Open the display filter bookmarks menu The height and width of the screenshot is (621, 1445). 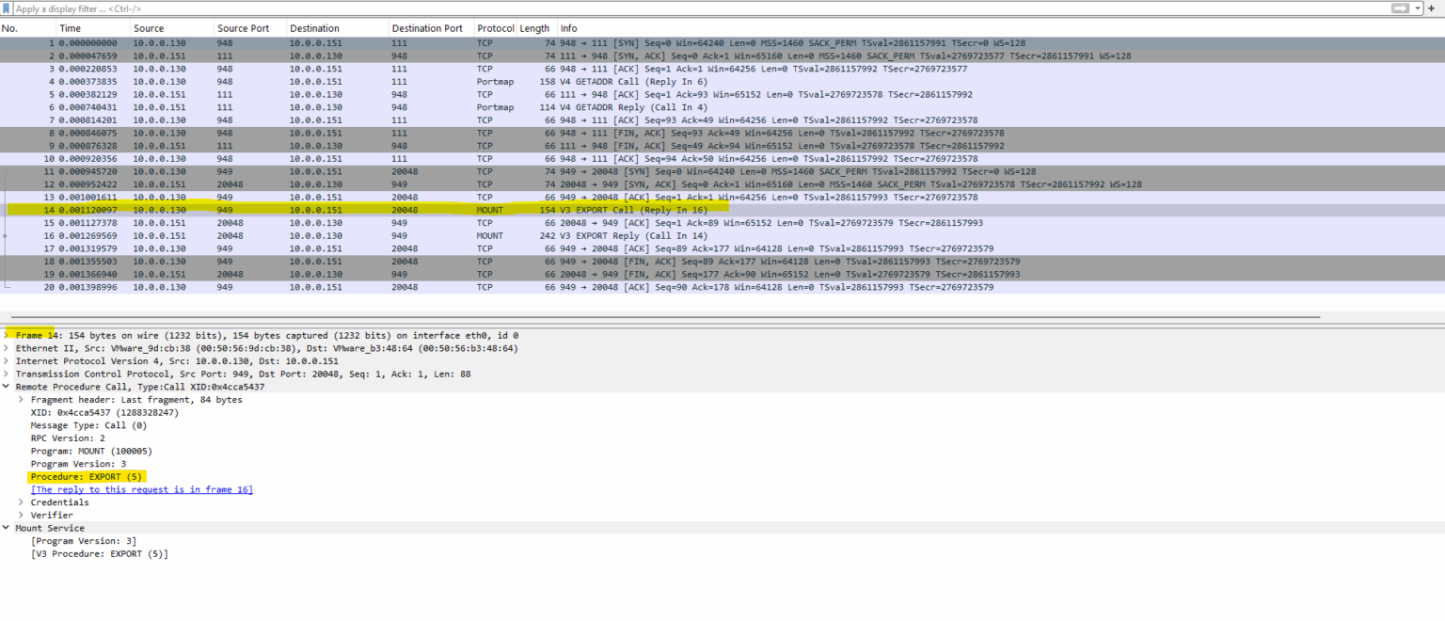tap(7, 8)
